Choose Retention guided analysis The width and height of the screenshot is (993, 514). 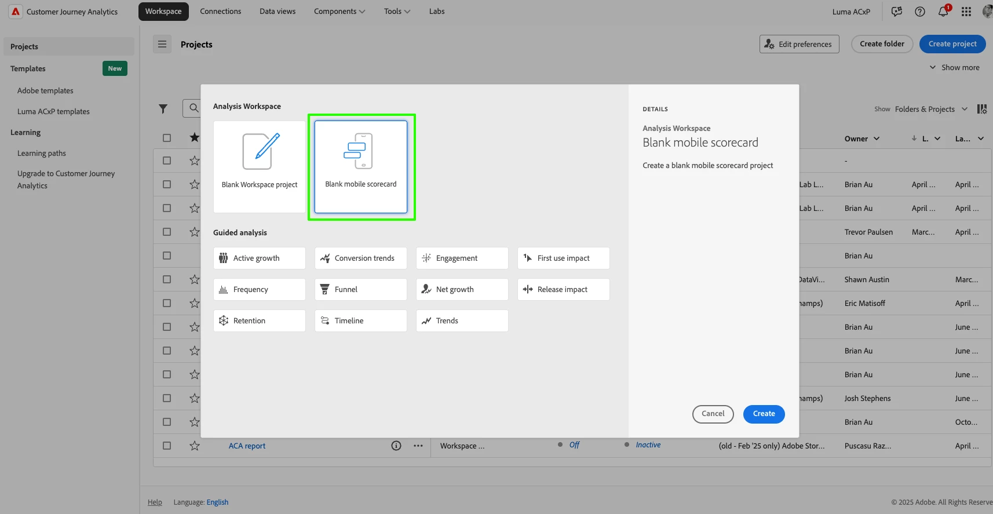[260, 321]
